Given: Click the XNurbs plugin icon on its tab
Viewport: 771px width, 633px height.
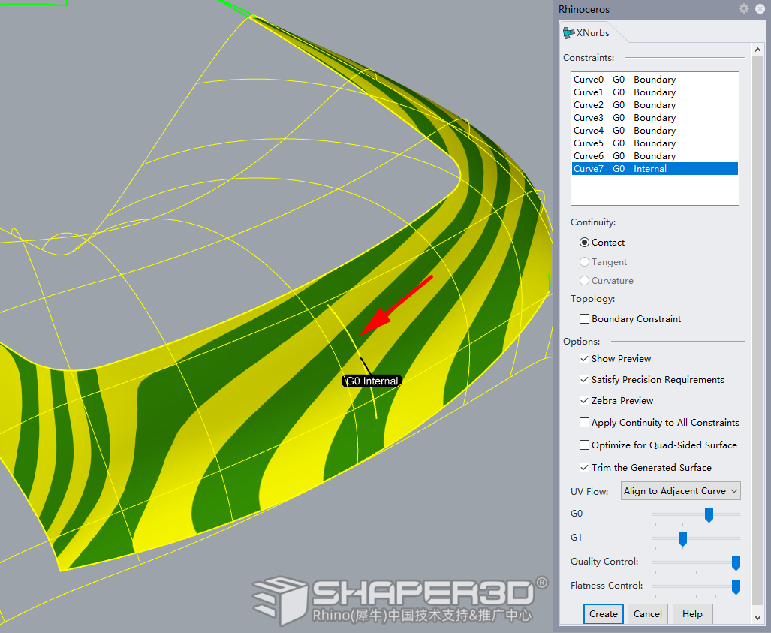Looking at the screenshot, I should click(x=568, y=32).
